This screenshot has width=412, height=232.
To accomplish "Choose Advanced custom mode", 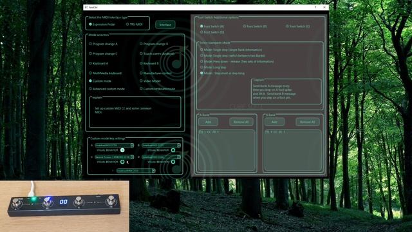I will pyautogui.click(x=107, y=89).
